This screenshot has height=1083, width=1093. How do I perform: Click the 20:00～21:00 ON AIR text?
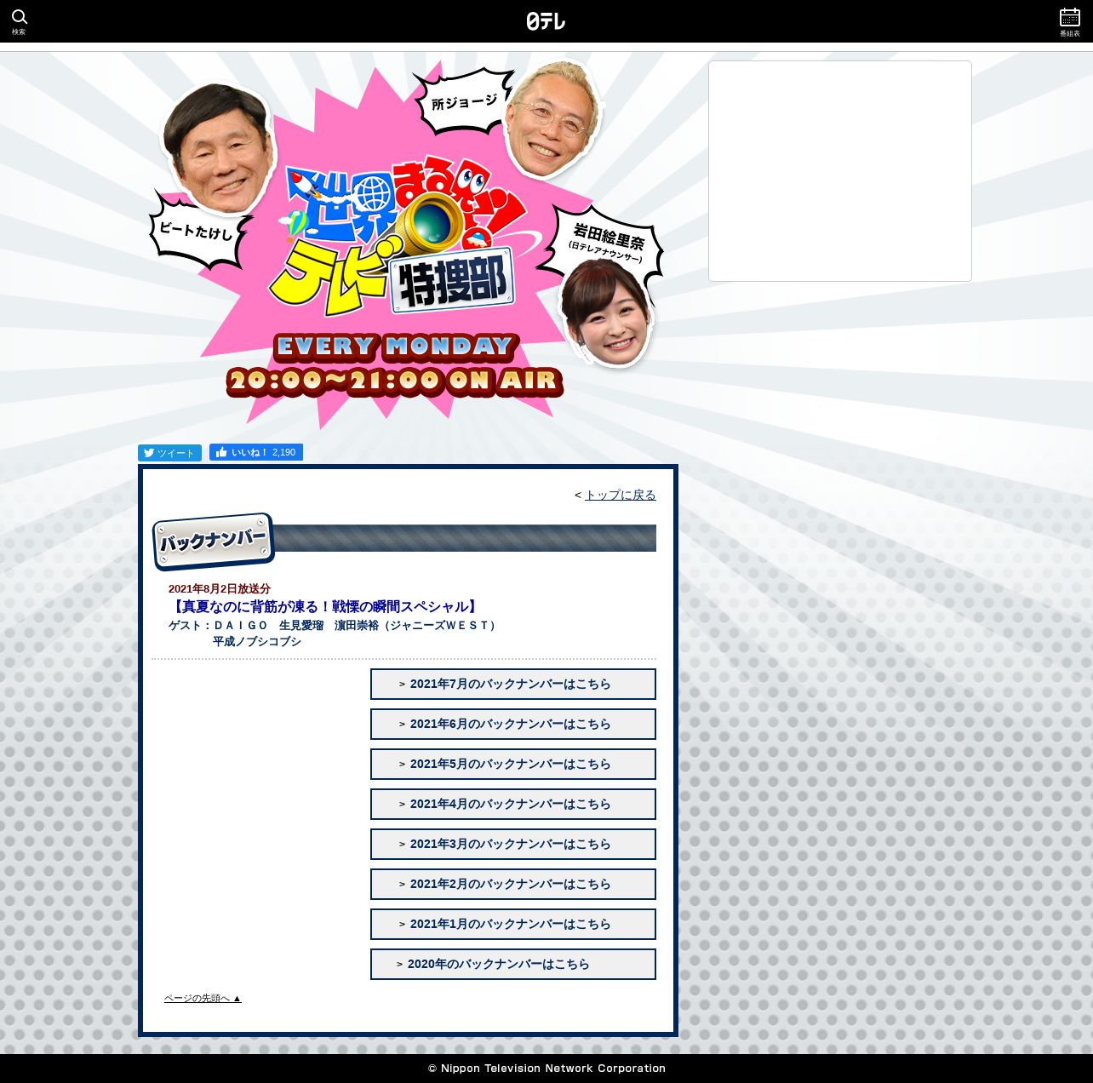(x=395, y=381)
